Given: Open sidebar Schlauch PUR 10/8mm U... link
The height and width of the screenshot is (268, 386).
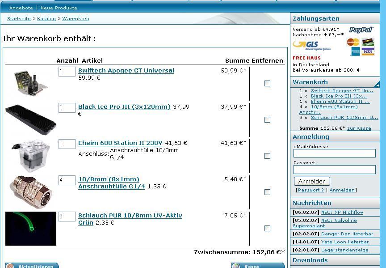Looking at the screenshot, I should [x=344, y=118].
